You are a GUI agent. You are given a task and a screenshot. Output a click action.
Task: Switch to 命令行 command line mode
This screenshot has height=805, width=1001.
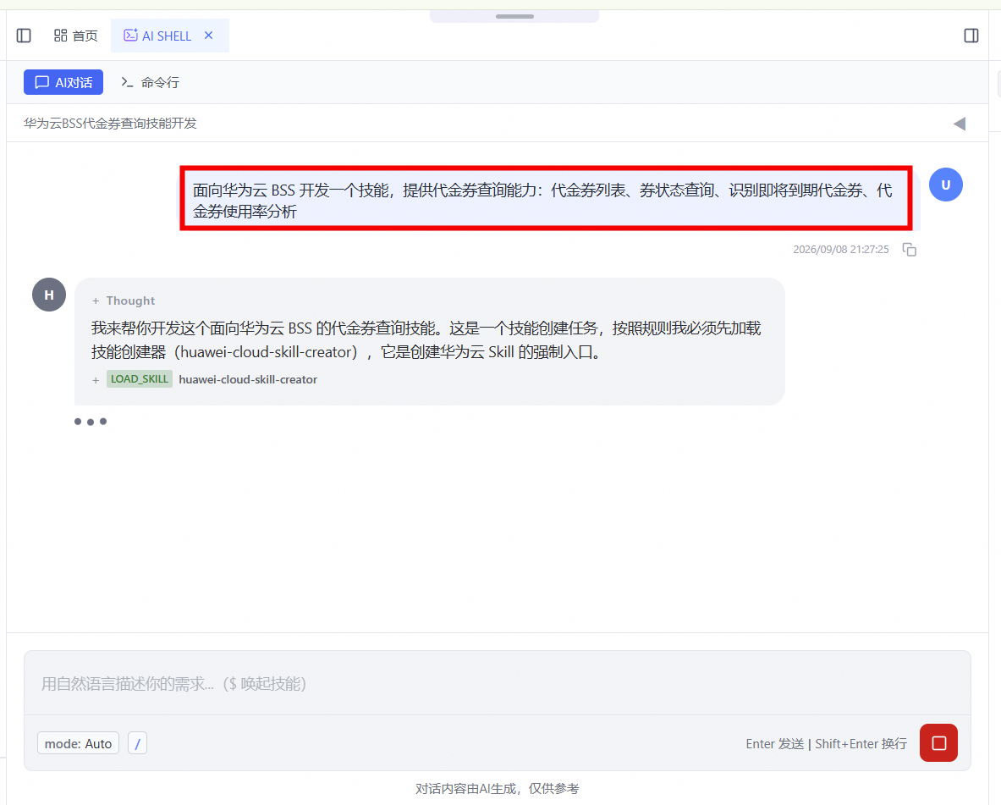pos(151,82)
